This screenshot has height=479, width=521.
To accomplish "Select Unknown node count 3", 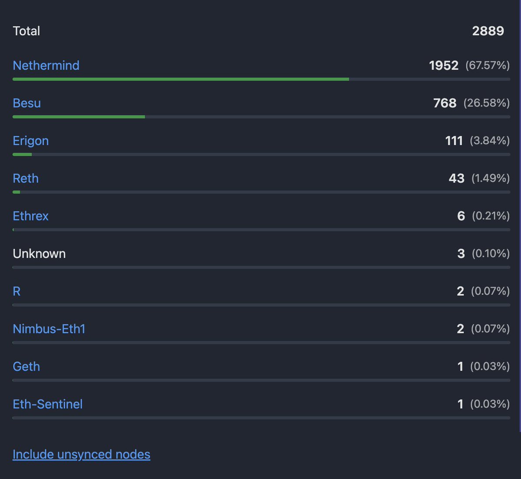I will (461, 254).
